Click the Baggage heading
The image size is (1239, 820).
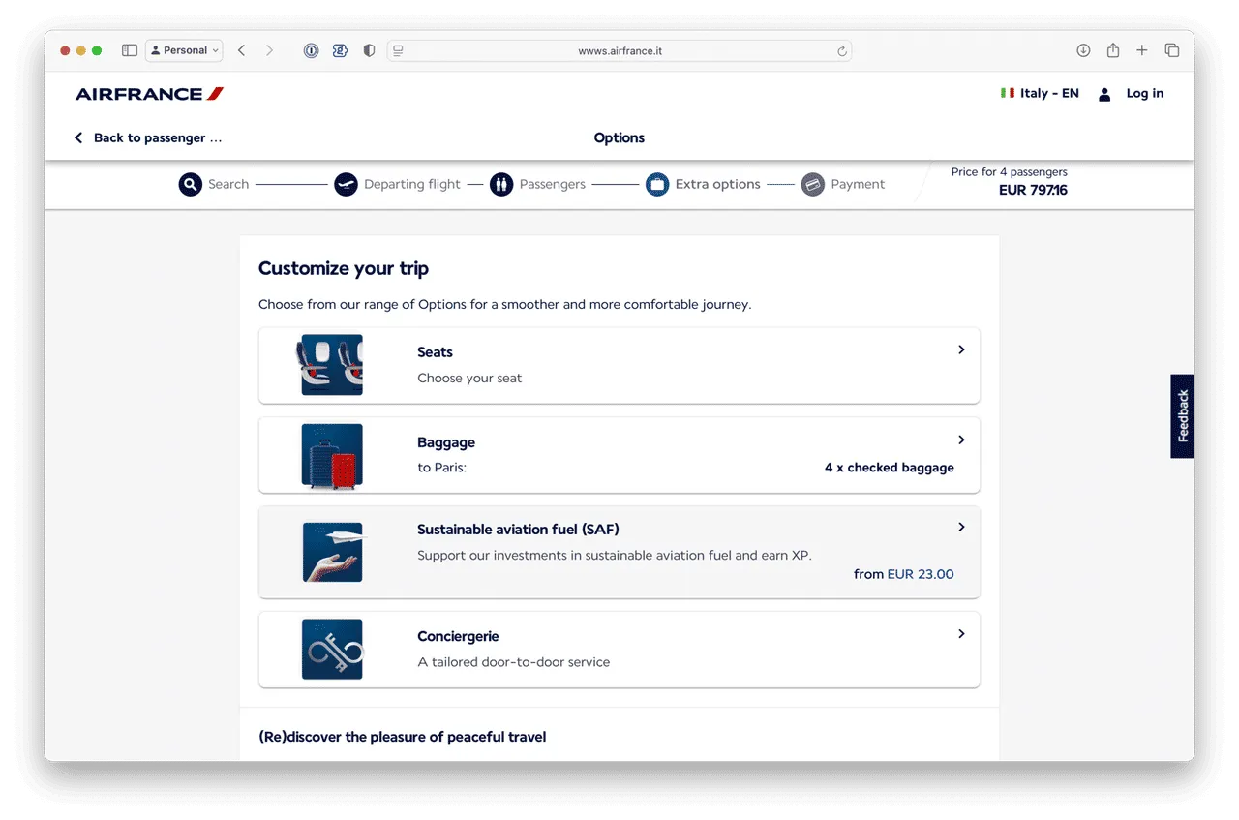click(x=446, y=442)
